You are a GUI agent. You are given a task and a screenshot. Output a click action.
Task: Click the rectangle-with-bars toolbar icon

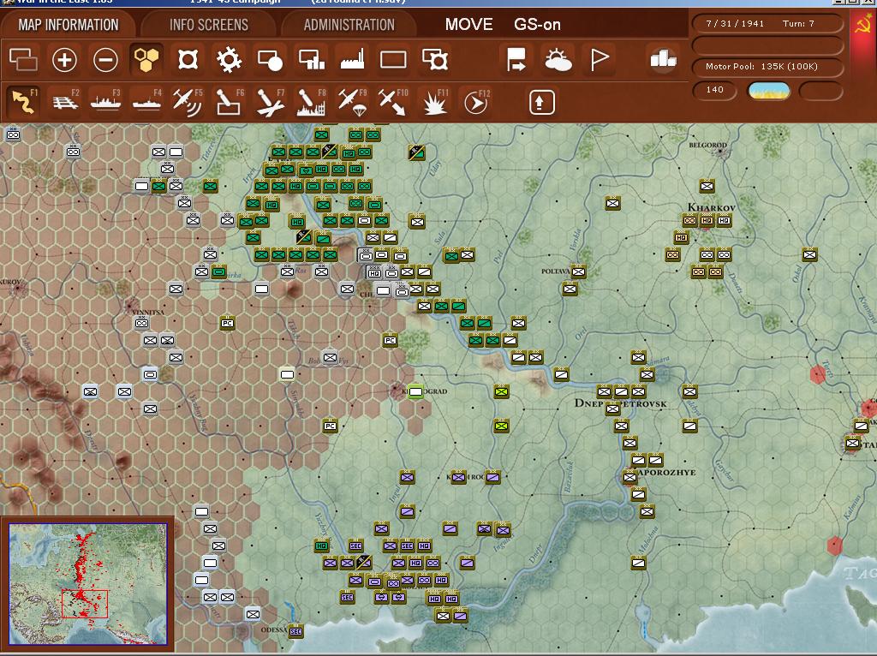312,59
